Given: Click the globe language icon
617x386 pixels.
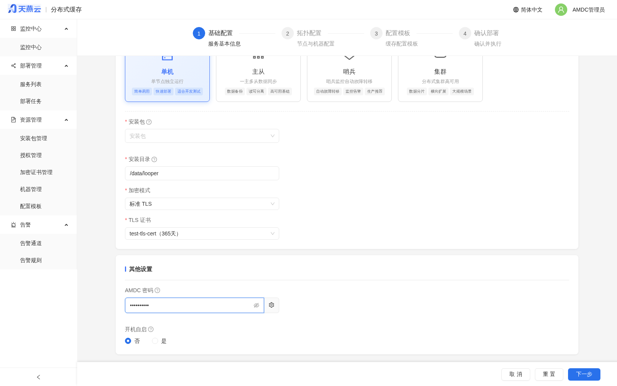Looking at the screenshot, I should pyautogui.click(x=516, y=10).
